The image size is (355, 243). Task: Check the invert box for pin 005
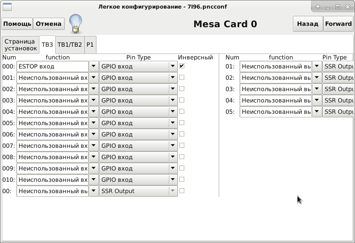click(x=182, y=122)
